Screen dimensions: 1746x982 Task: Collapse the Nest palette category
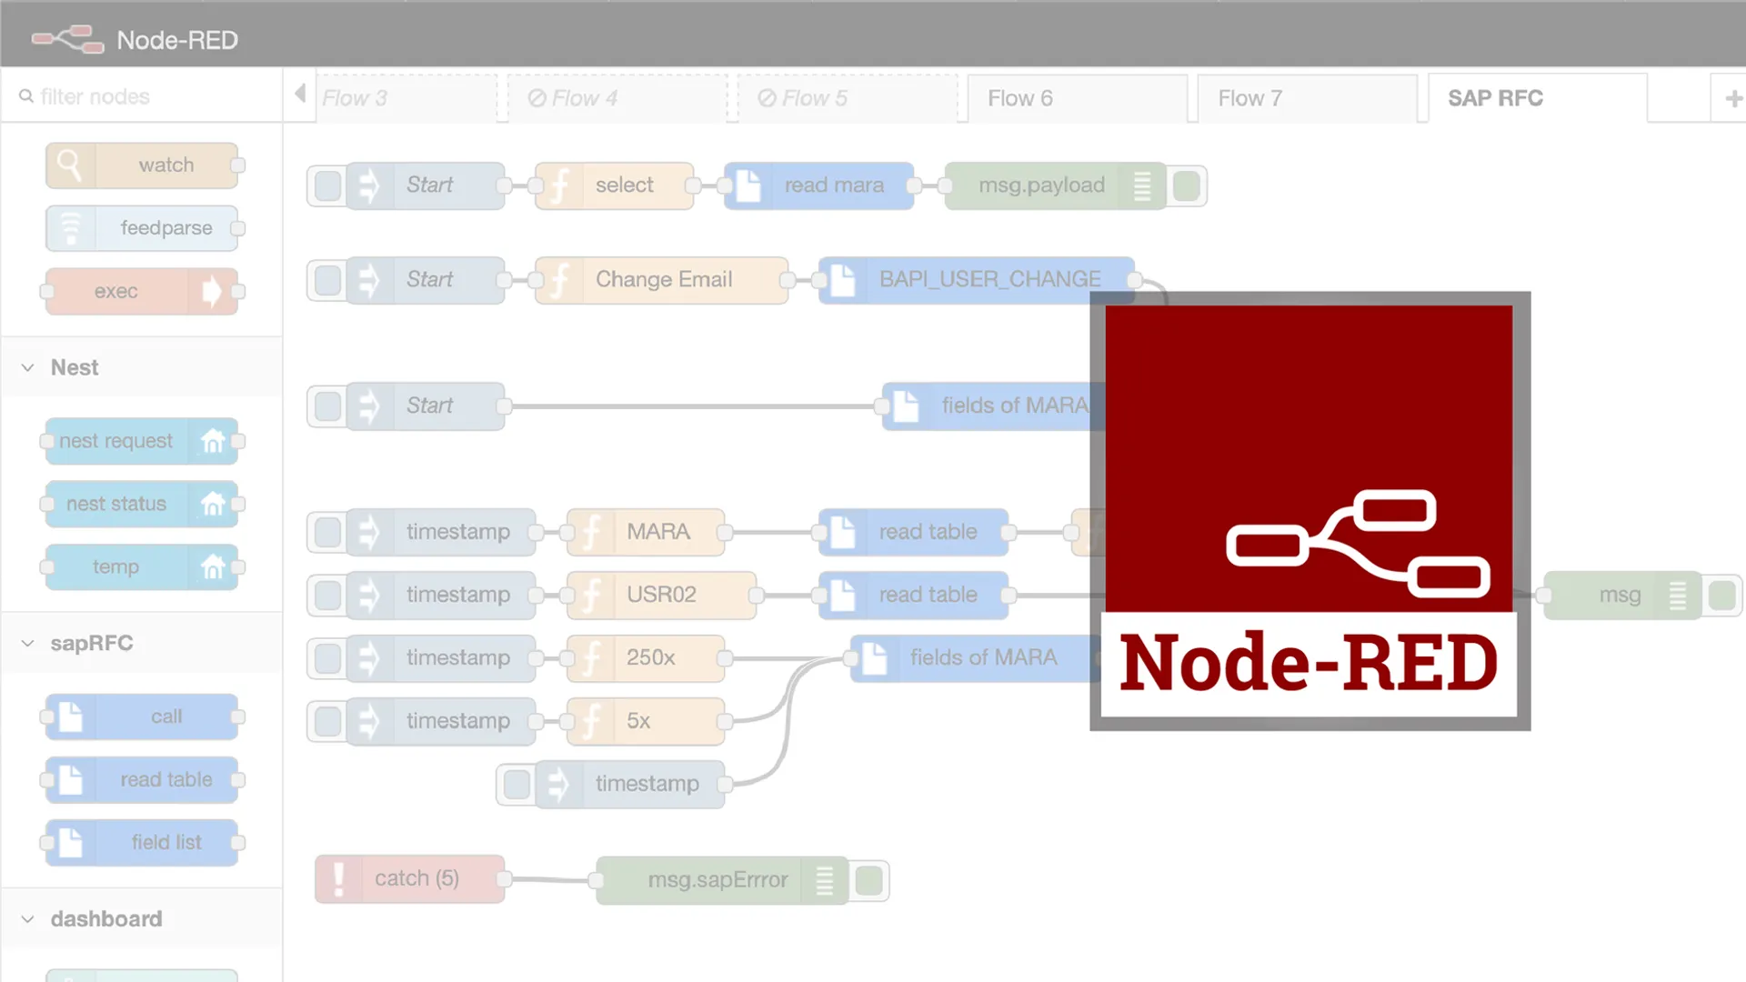pyautogui.click(x=28, y=367)
